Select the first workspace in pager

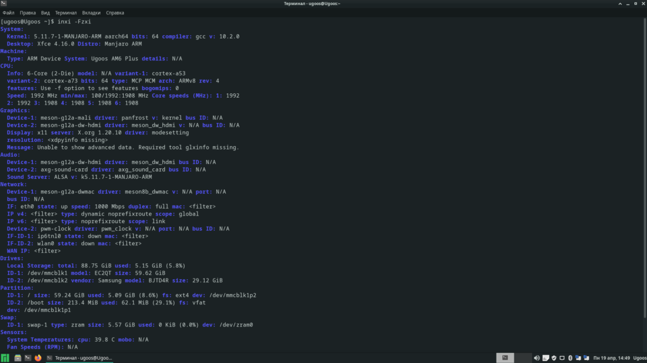click(505, 357)
